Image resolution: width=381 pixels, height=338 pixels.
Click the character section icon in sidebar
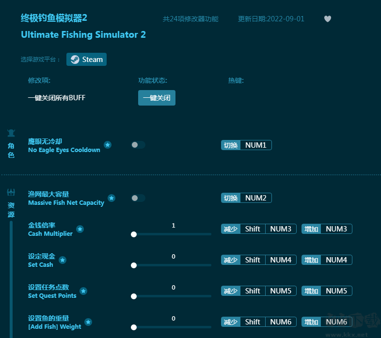[11, 133]
